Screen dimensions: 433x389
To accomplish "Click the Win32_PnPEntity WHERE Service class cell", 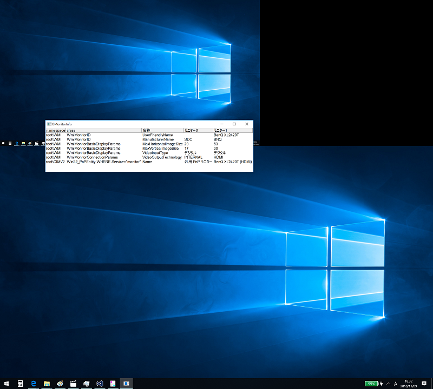I will 104,162.
